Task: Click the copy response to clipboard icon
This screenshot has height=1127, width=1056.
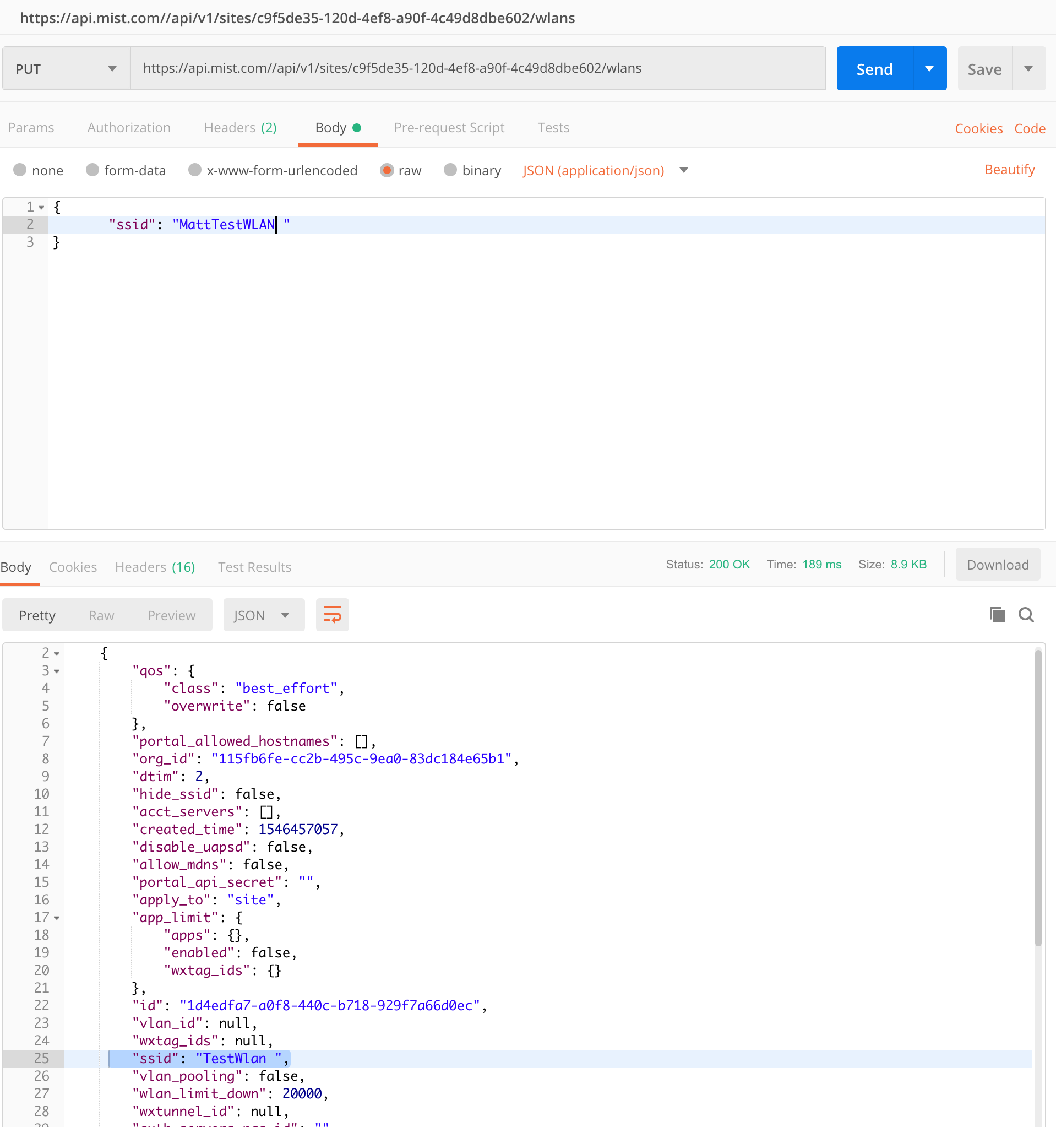Action: click(x=997, y=615)
